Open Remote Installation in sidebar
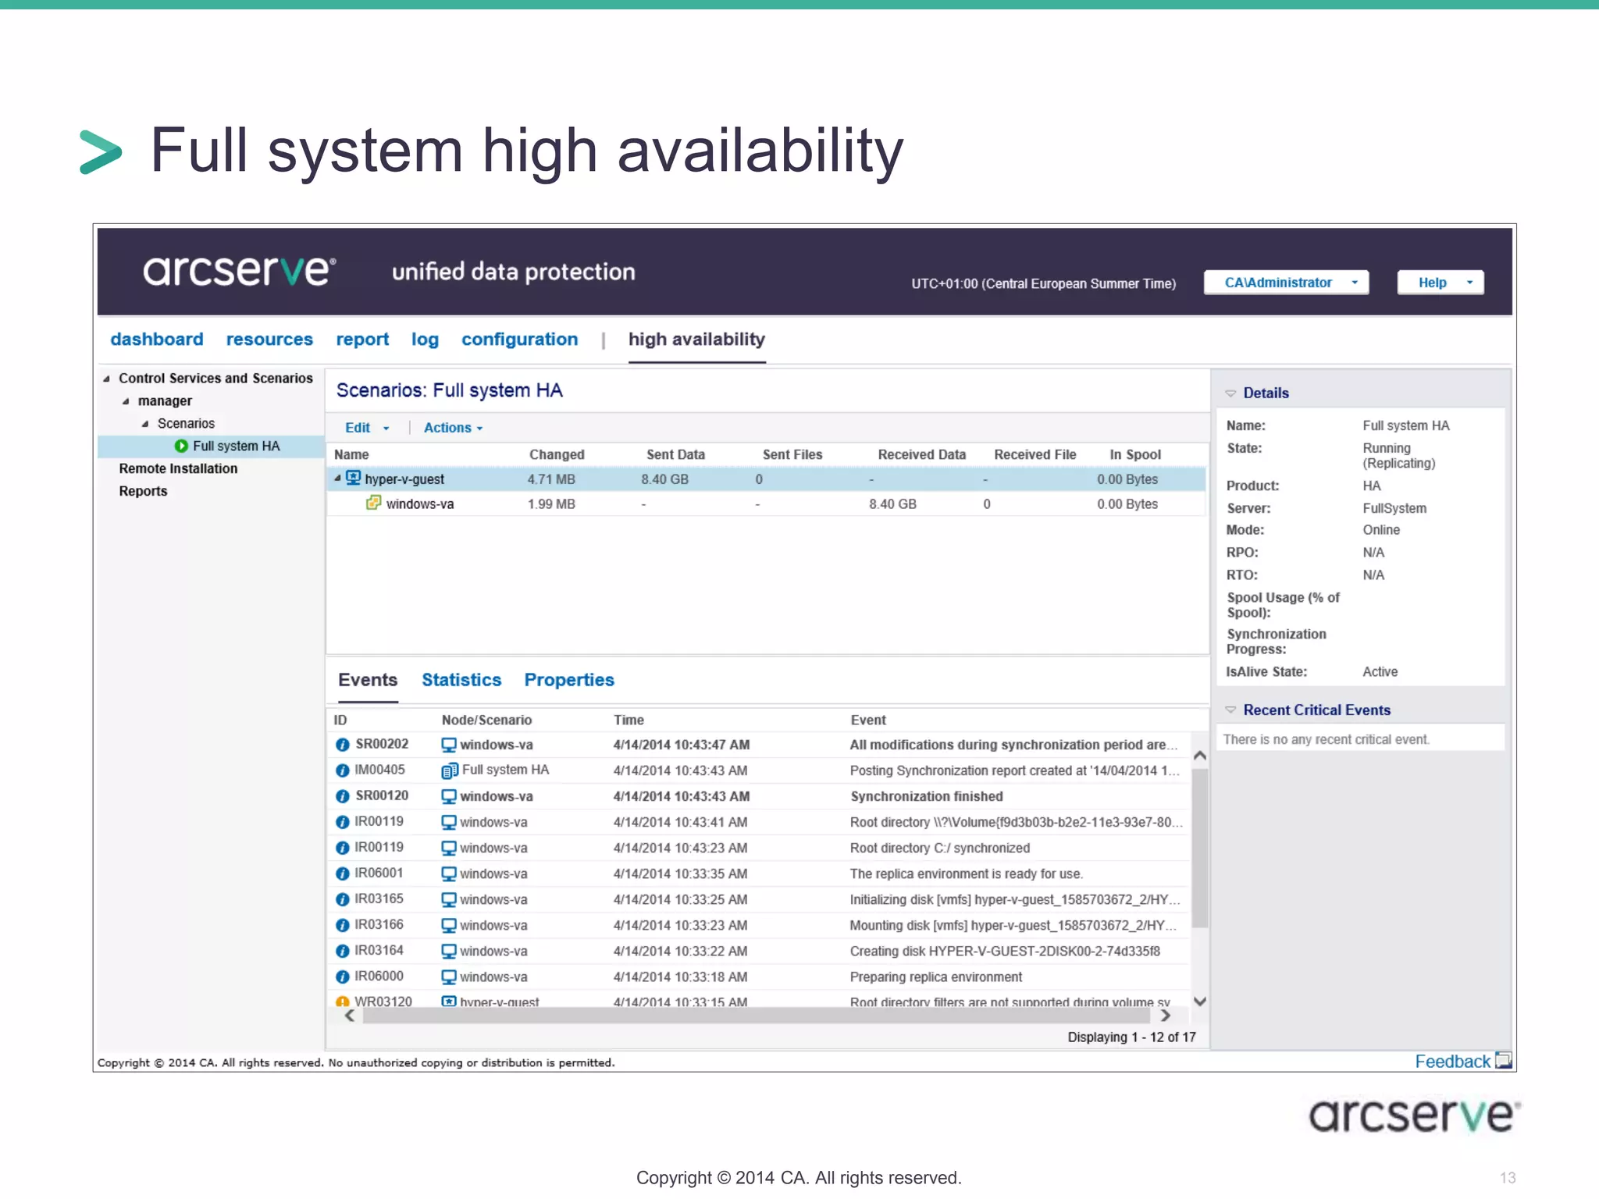The height and width of the screenshot is (1199, 1599). click(x=178, y=468)
